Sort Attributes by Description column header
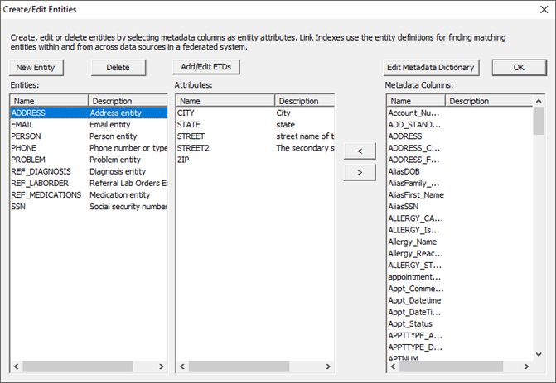This screenshot has height=383, width=556. point(305,101)
